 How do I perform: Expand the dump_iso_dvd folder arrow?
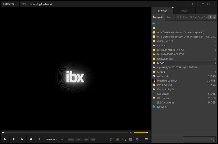pos(216,41)
